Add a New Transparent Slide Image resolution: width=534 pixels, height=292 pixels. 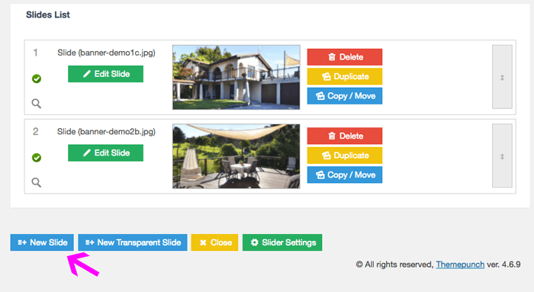(x=133, y=242)
